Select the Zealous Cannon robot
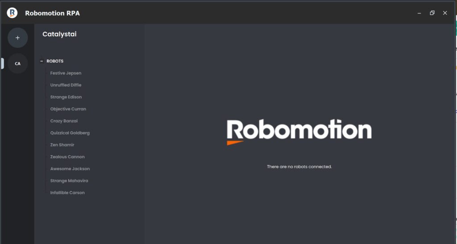Screen dimensions: 457x244 67,157
